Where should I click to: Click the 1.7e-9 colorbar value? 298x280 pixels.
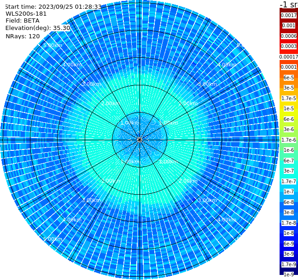tap(289, 264)
